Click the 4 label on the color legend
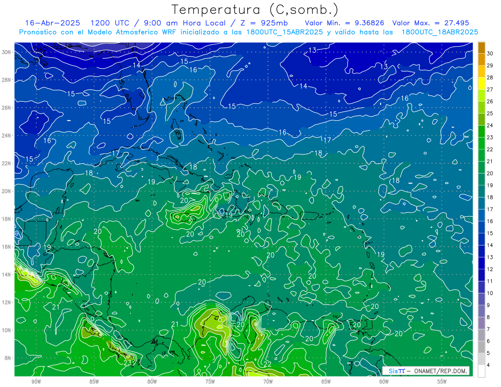 point(488,365)
